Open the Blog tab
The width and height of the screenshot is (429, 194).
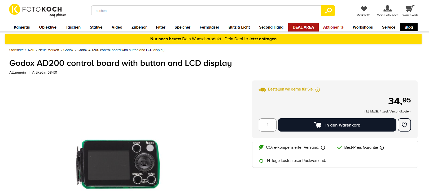[x=409, y=27]
